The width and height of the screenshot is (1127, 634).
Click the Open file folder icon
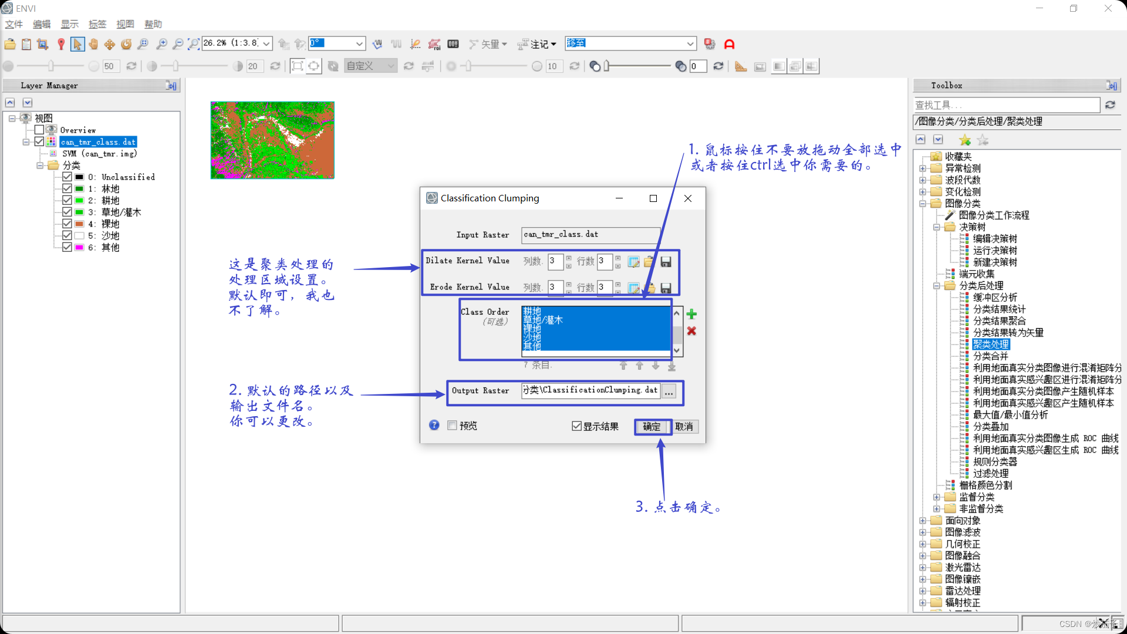pos(10,44)
